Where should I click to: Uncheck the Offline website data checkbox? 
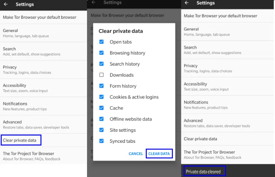101,119
